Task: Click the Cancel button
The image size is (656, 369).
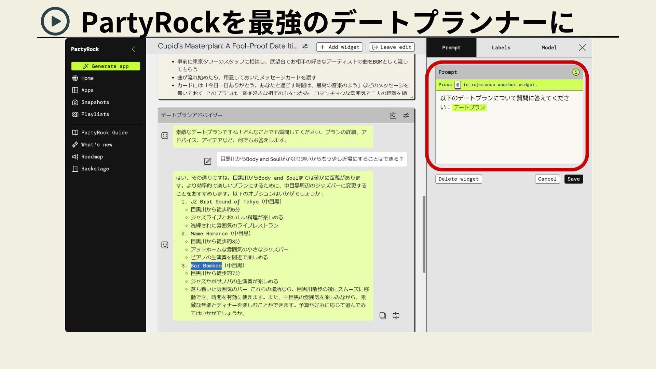Action: pos(547,179)
